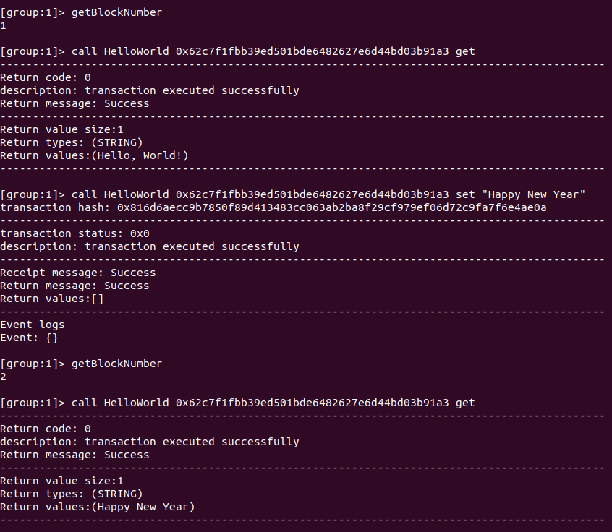Click the empty "Return values:[]" line

pos(52,299)
